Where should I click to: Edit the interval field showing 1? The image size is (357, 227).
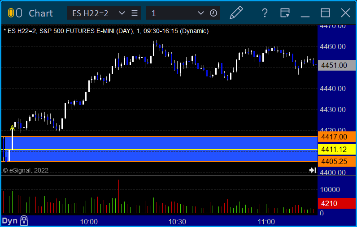[x=171, y=13]
